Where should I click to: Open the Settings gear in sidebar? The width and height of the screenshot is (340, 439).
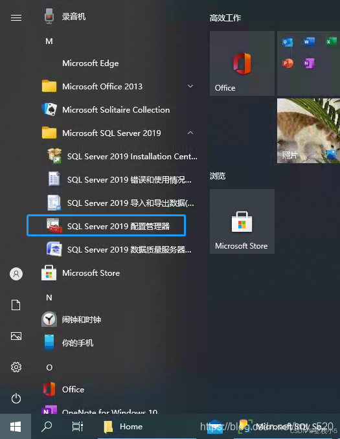click(16, 367)
